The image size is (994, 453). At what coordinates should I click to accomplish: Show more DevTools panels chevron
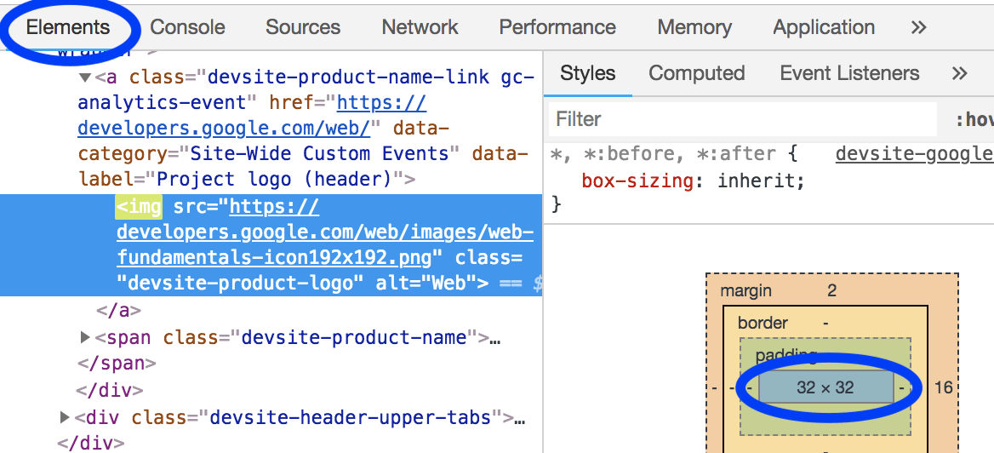click(918, 27)
